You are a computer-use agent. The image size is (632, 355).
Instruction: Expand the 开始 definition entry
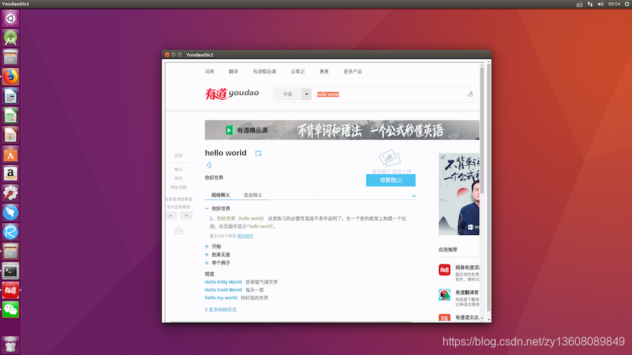206,246
